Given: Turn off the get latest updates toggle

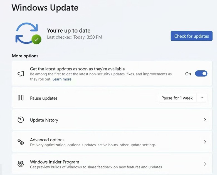Looking at the screenshot, I should click(x=201, y=73).
